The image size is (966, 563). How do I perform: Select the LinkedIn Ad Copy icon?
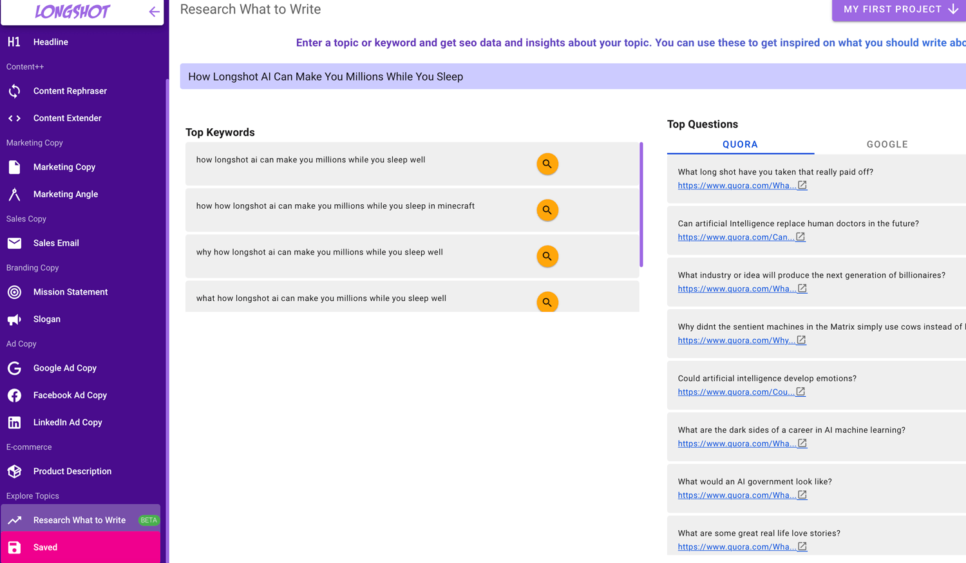[x=14, y=423]
